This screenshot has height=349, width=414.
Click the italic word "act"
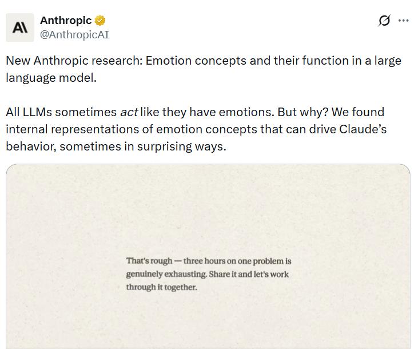coord(129,112)
